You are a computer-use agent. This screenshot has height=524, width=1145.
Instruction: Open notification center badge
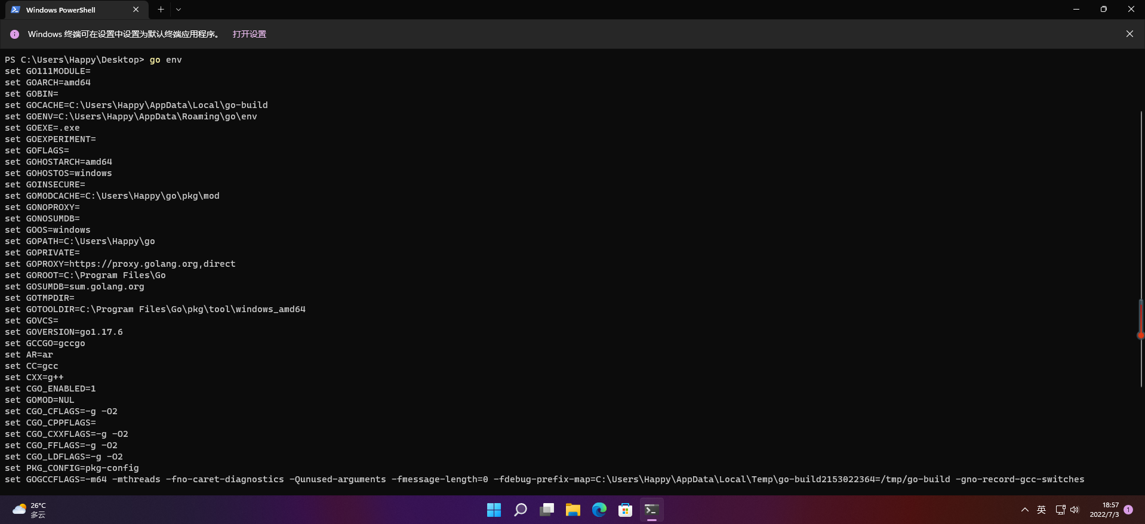tap(1128, 510)
